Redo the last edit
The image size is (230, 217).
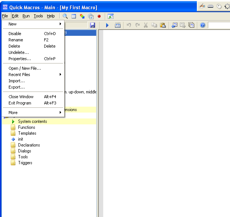pyautogui.click(x=137, y=25)
